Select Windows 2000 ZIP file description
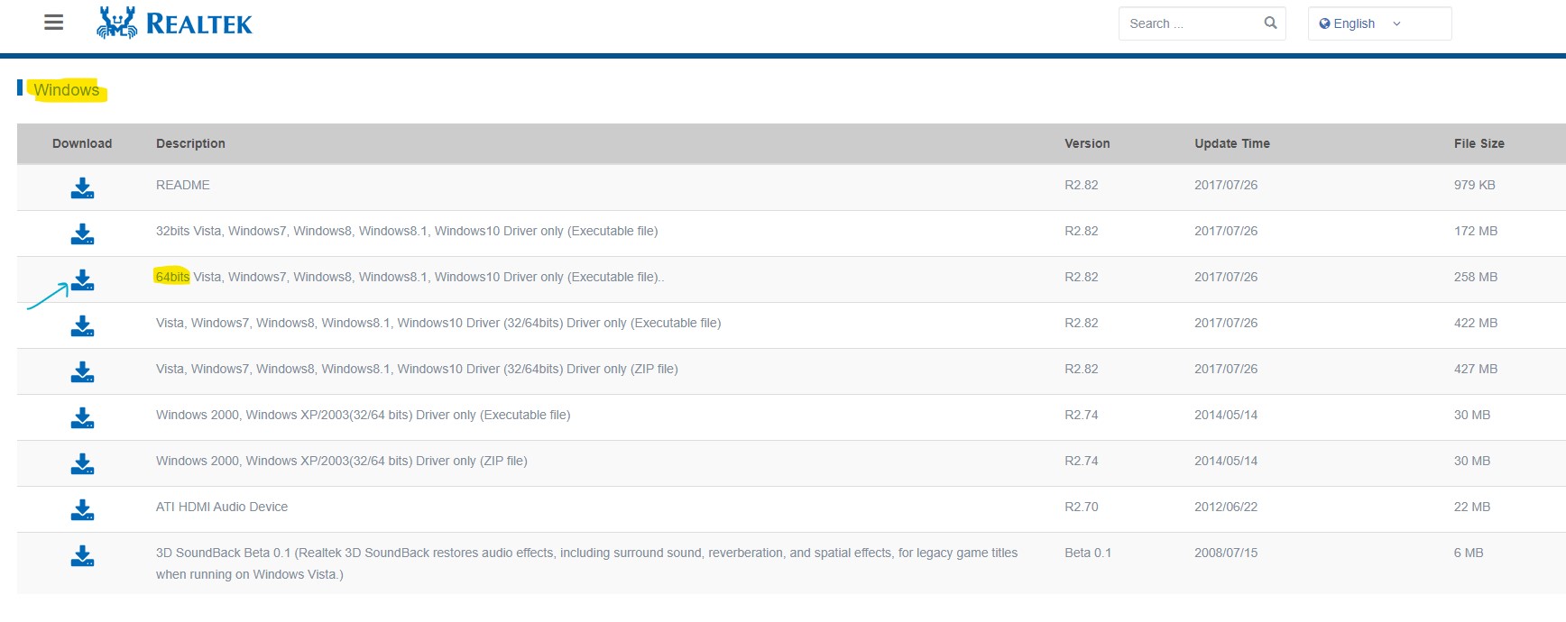This screenshot has height=622, width=1566. 342,461
